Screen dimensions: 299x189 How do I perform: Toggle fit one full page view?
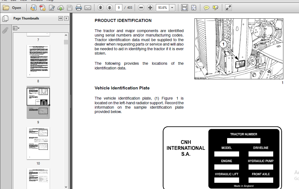[194, 8]
